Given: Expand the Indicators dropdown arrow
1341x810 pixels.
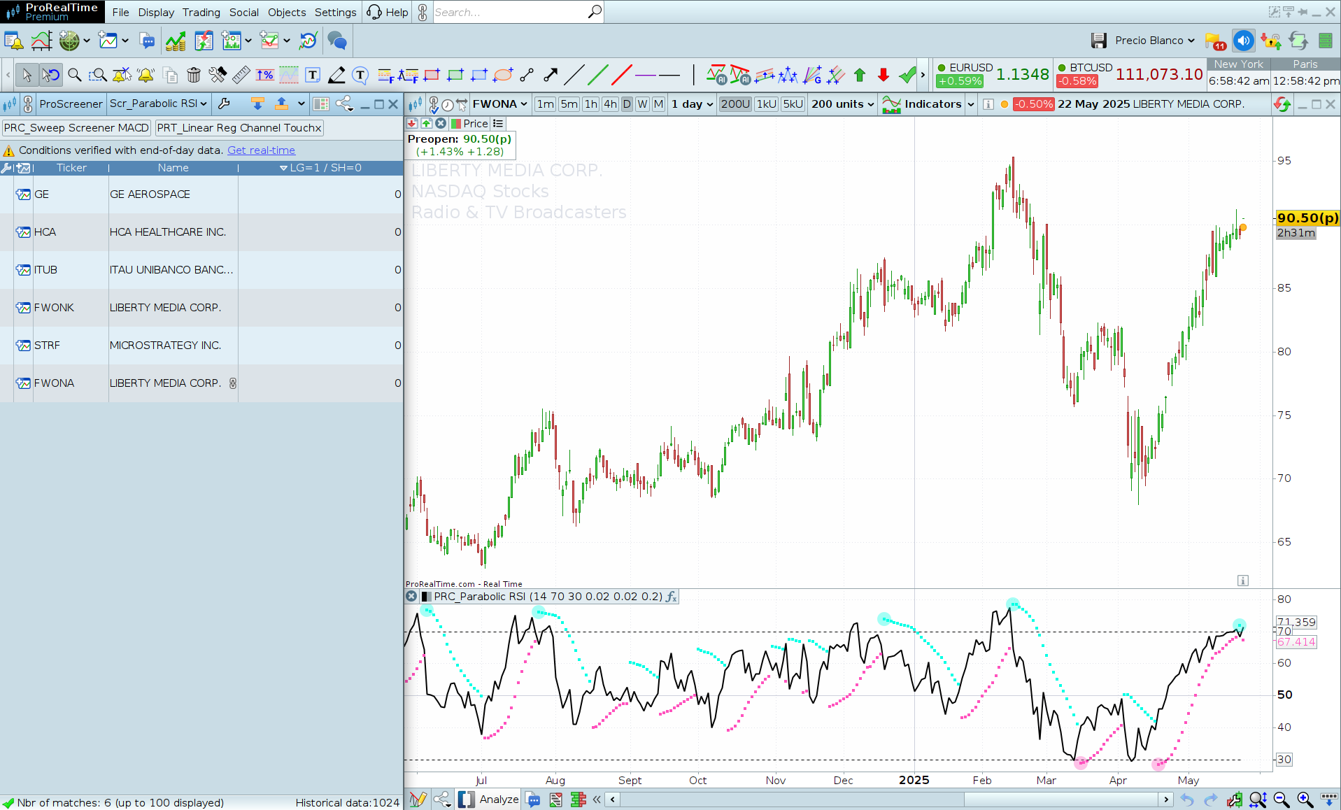Looking at the screenshot, I should click(x=971, y=104).
